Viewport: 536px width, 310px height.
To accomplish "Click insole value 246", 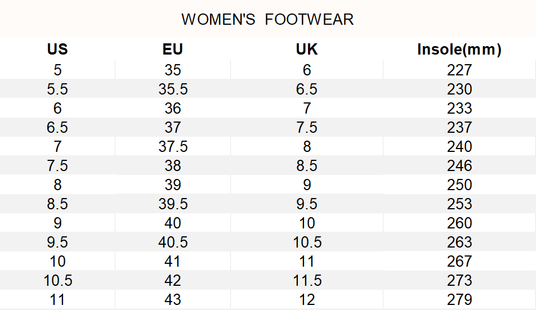I will click(459, 165).
